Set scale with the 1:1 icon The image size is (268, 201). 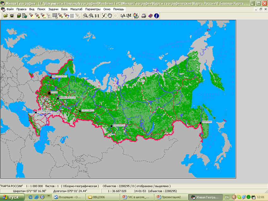pos(97,15)
